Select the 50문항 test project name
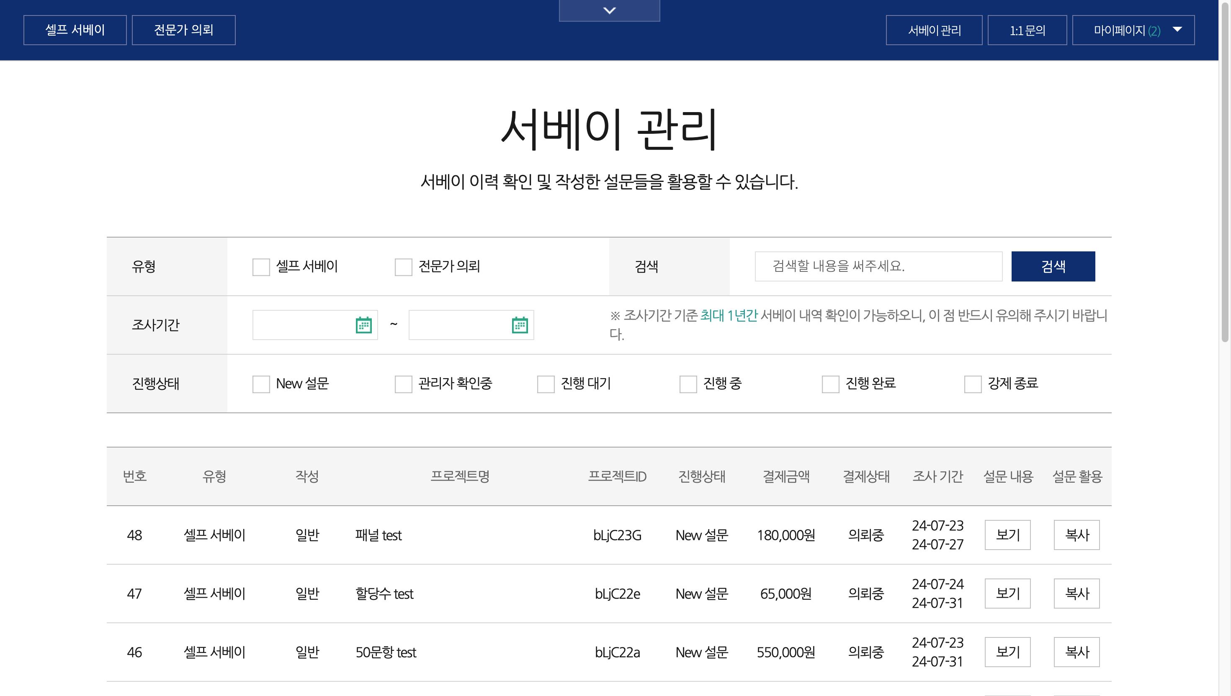Image resolution: width=1231 pixels, height=696 pixels. 386,652
